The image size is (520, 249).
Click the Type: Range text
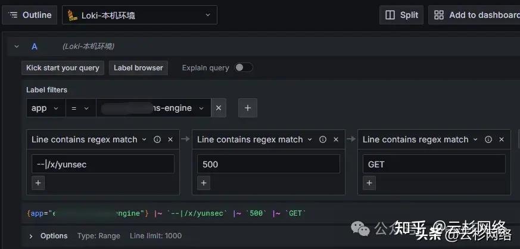click(98, 236)
